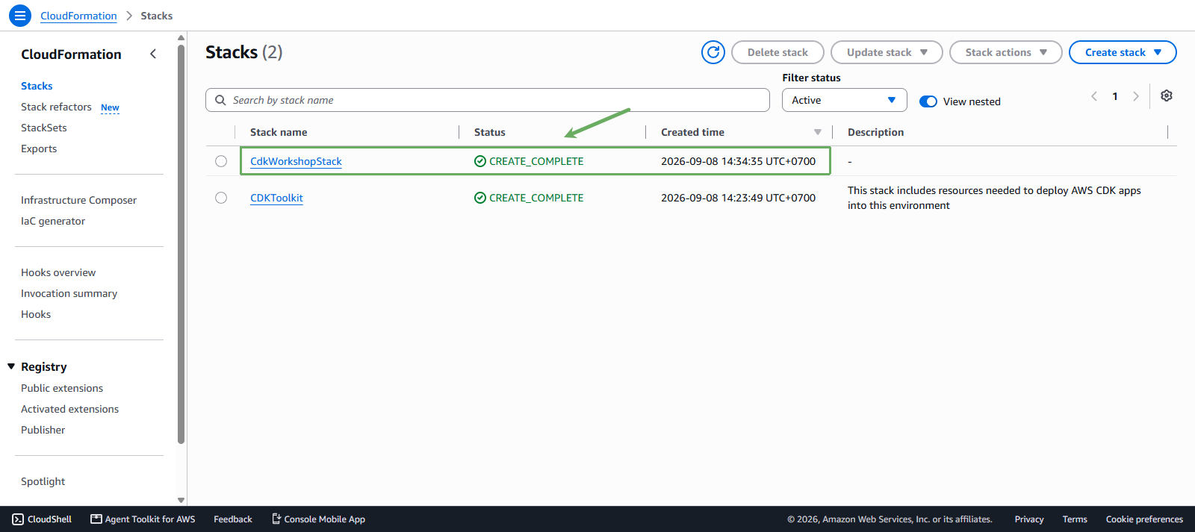
Task: Open Exports in the sidebar
Action: 39,148
